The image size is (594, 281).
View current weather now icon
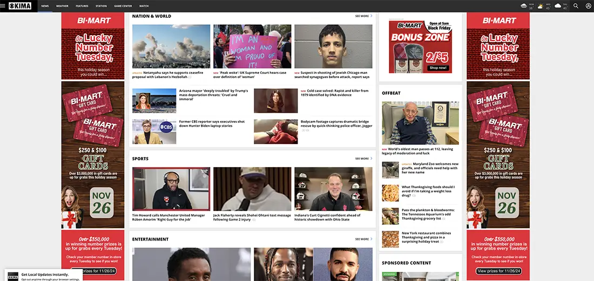coord(524,6)
